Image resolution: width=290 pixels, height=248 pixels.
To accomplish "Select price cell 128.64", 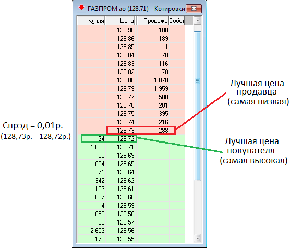I will (121, 172).
